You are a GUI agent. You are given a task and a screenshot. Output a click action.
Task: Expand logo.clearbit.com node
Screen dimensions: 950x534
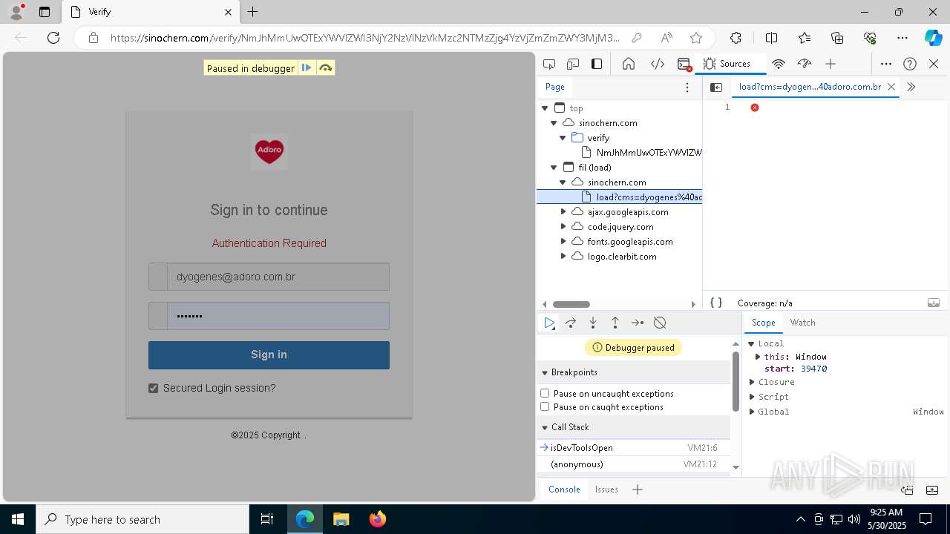pos(563,257)
